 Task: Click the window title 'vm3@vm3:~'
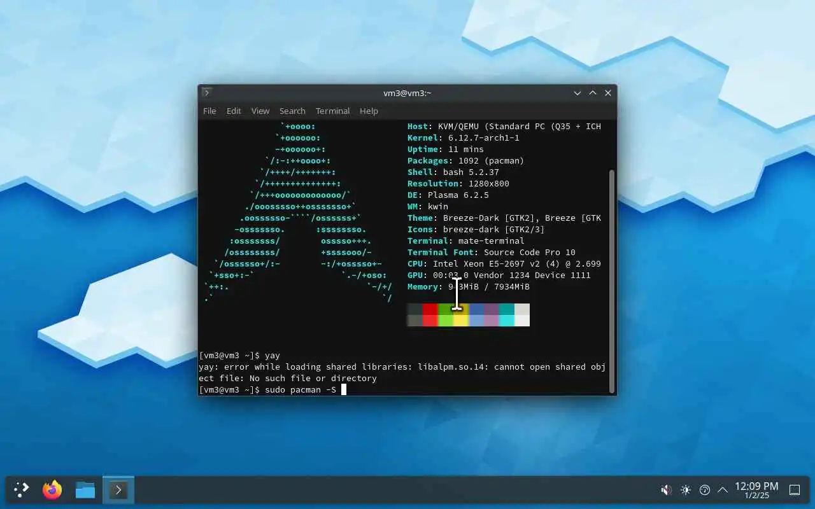tap(407, 93)
